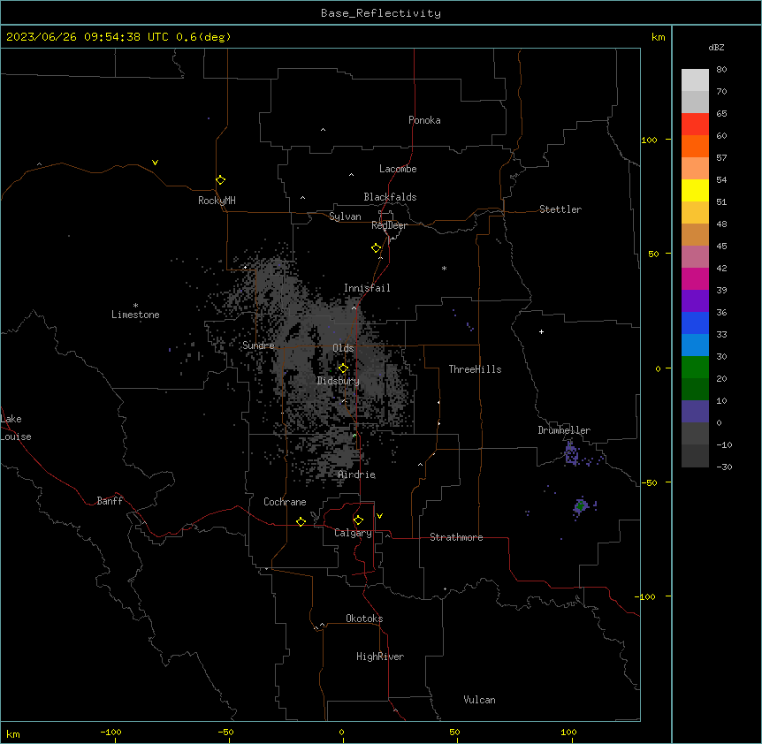Viewport: 762px width, 744px height.
Task: Click the -30 dBZ legend value
Action: 724,467
